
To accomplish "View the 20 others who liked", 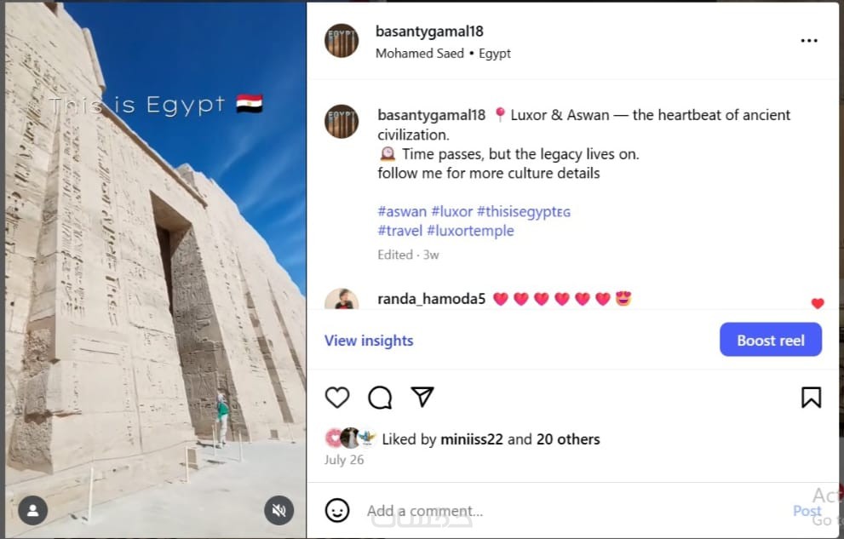I will tap(568, 439).
